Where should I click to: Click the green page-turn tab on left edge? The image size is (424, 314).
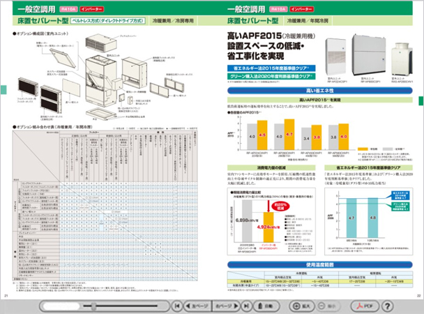coord(3,89)
